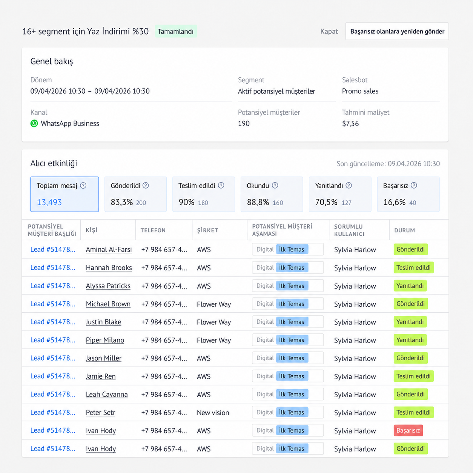473x473 pixels.
Task: Click the help icon next to Toplam mesaj
Action: pos(83,186)
